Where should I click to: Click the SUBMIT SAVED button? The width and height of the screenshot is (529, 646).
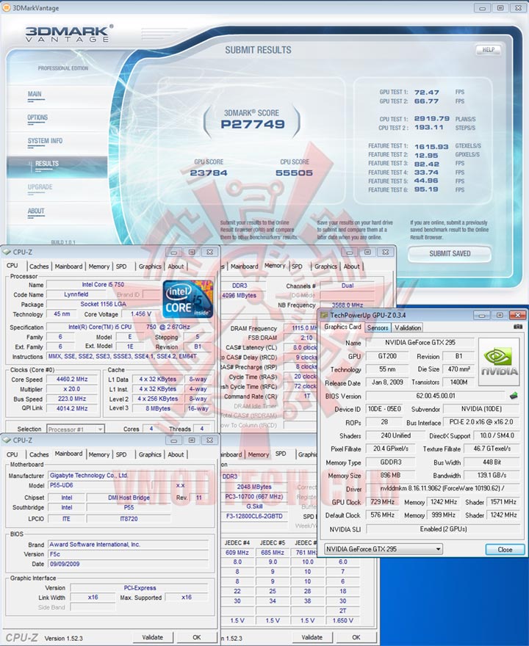(x=450, y=254)
